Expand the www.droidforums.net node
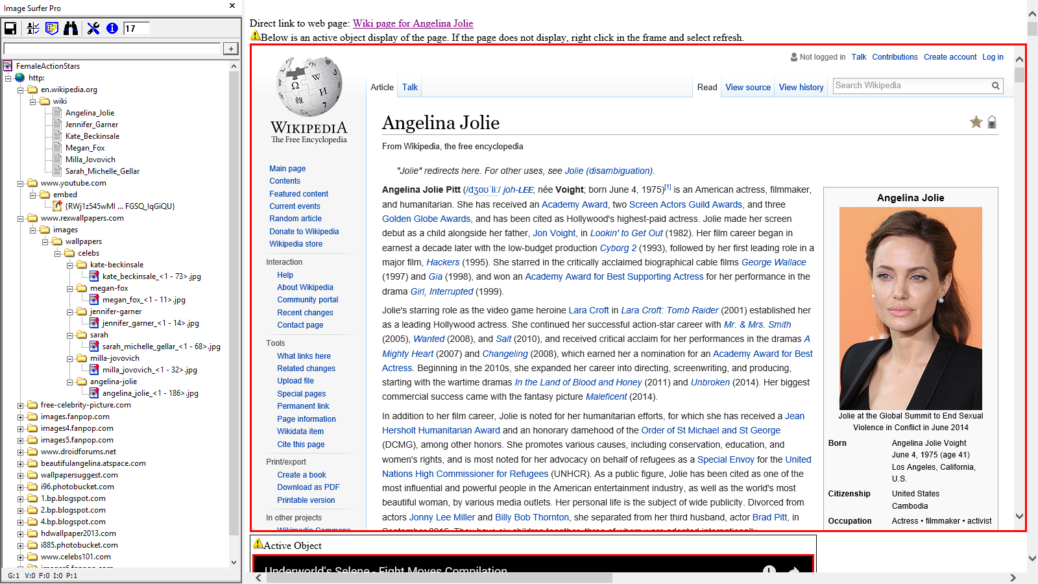 click(20, 452)
